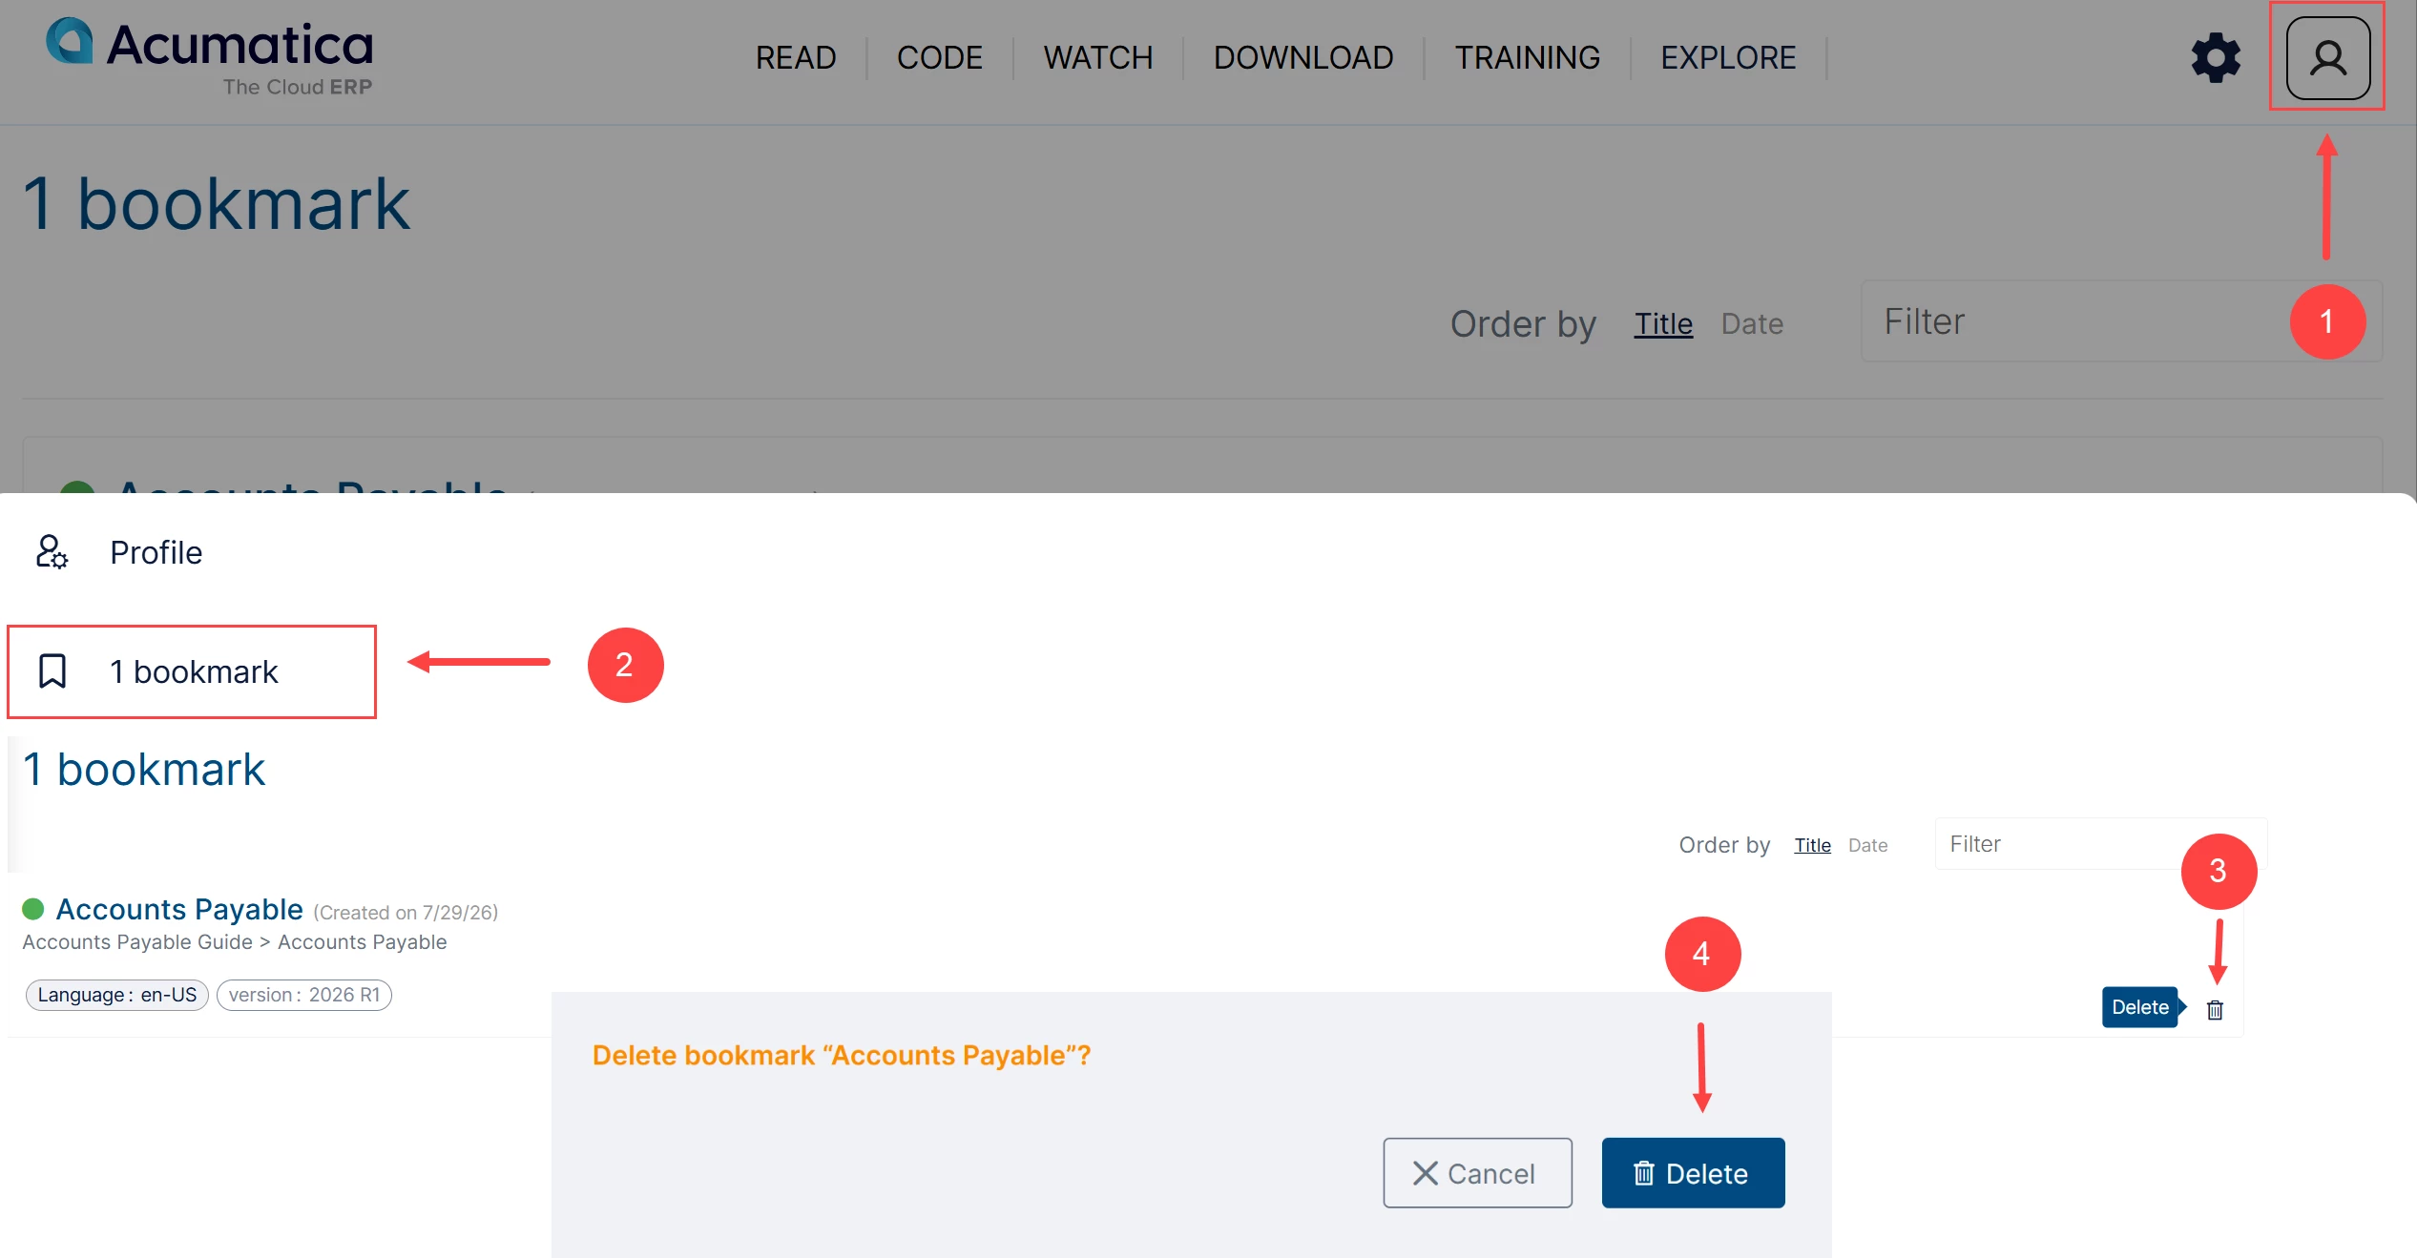Cancel the bookmark deletion
This screenshot has width=2417, height=1258.
tap(1477, 1173)
